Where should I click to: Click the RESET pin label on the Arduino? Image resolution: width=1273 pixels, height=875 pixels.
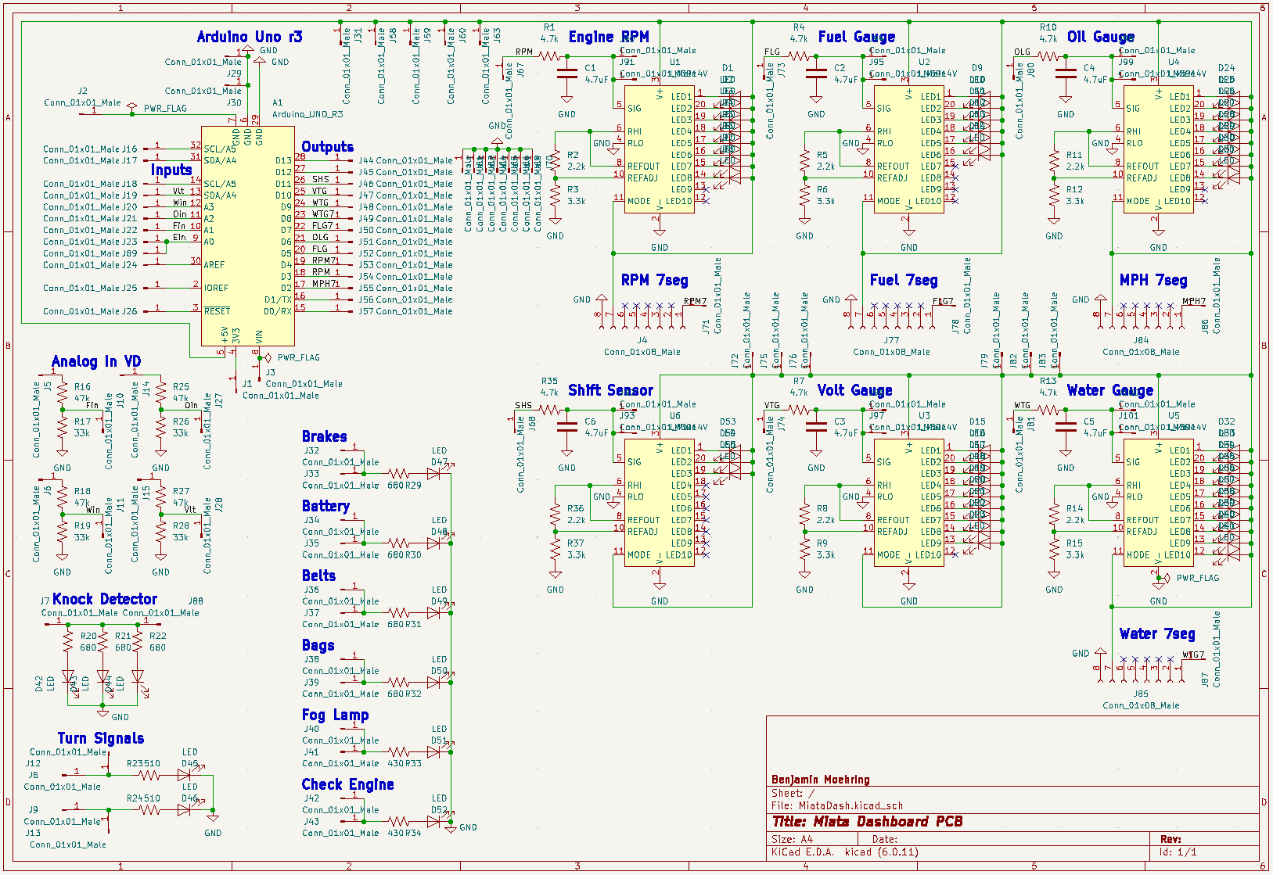pyautogui.click(x=218, y=311)
